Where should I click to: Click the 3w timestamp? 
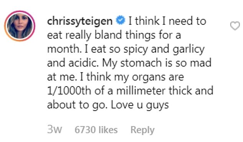pyautogui.click(x=54, y=129)
